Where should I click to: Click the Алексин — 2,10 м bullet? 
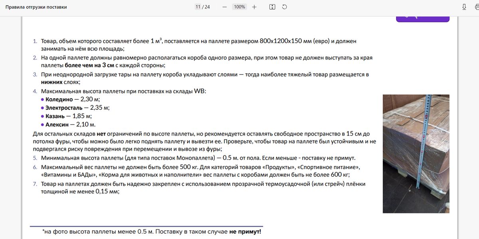(x=68, y=124)
